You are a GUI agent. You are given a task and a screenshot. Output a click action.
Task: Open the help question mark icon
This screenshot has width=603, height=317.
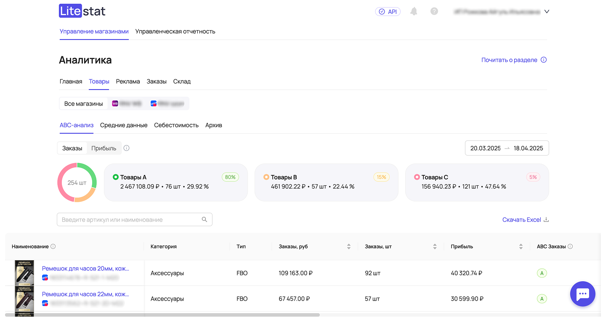434,11
